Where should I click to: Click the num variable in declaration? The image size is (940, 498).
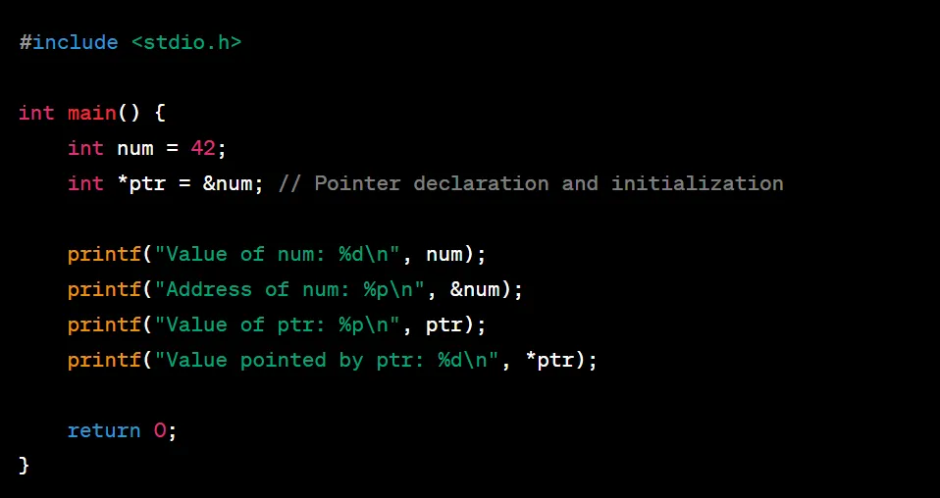(135, 148)
